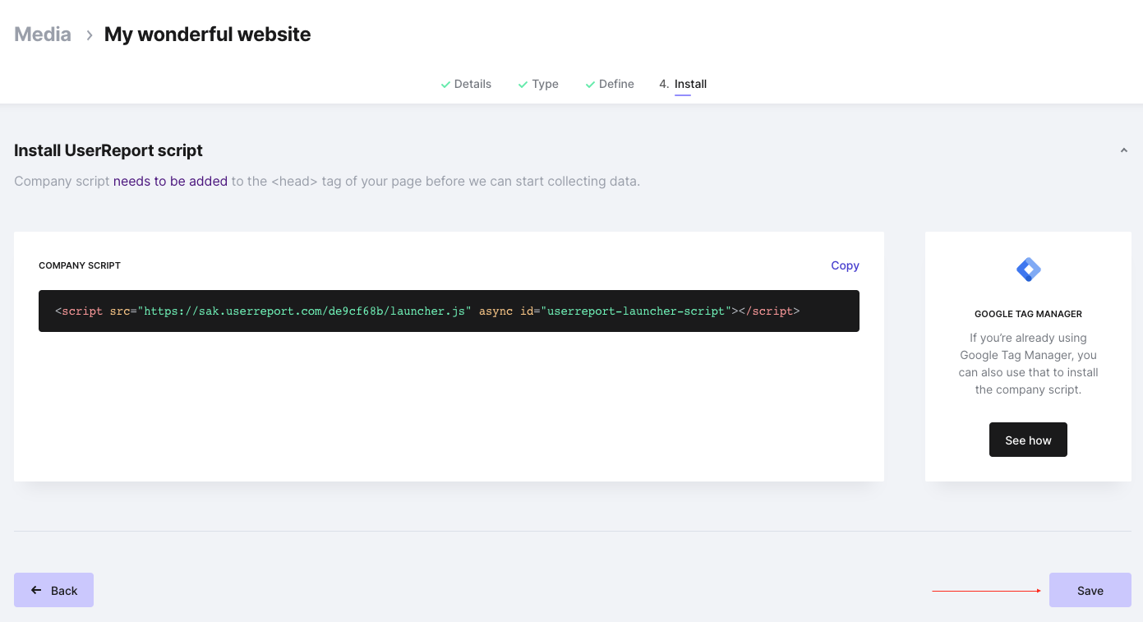Viewport: 1143px width, 622px height.
Task: Open the Media breadcrumb link
Action: point(43,35)
